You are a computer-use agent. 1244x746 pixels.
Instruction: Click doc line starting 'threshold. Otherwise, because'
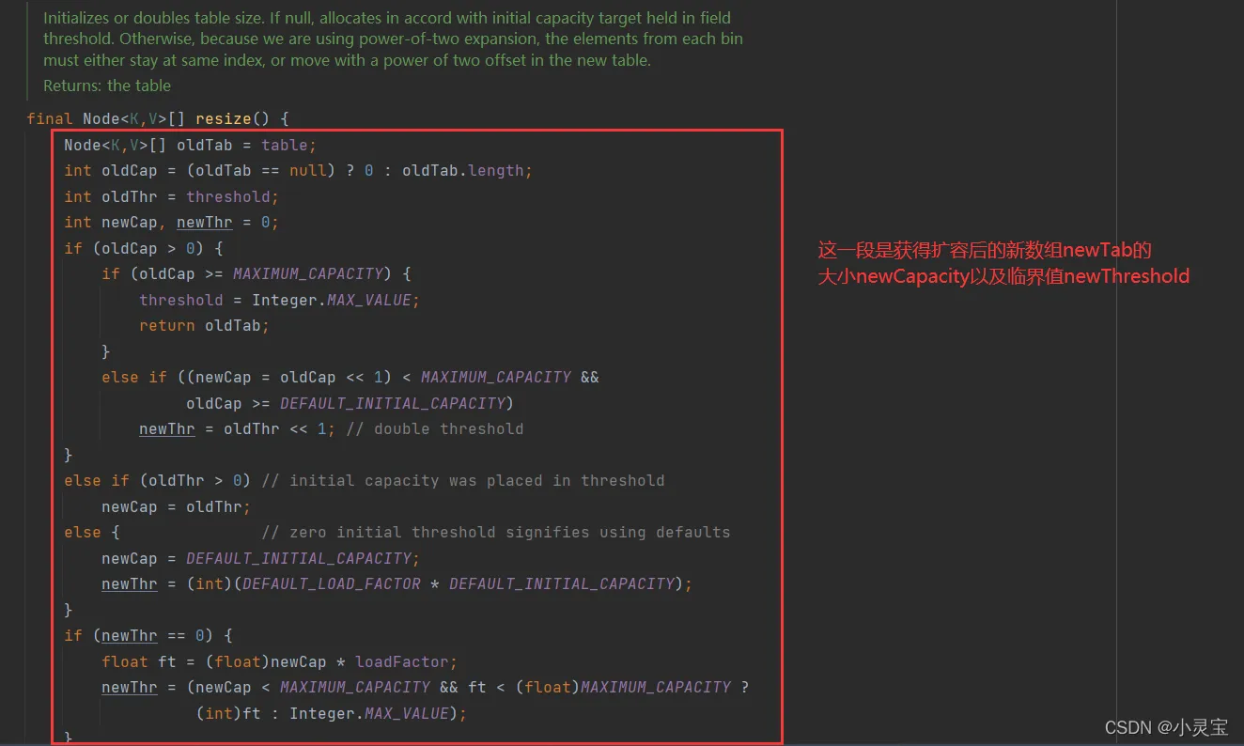tap(394, 39)
